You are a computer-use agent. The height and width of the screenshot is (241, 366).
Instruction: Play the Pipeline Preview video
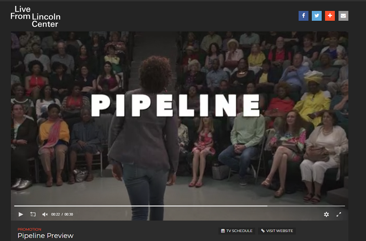21,214
